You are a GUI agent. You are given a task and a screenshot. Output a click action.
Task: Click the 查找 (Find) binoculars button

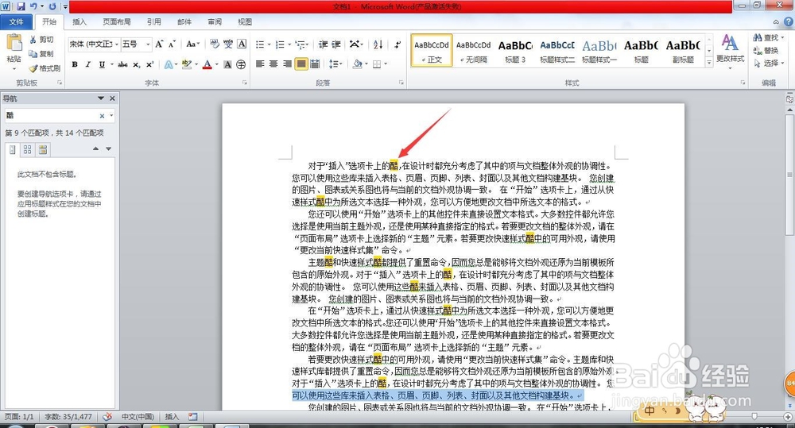pyautogui.click(x=768, y=38)
